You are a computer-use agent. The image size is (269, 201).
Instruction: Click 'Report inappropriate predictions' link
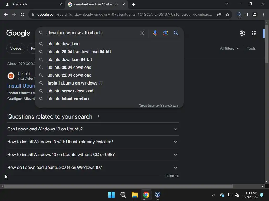[158, 106]
